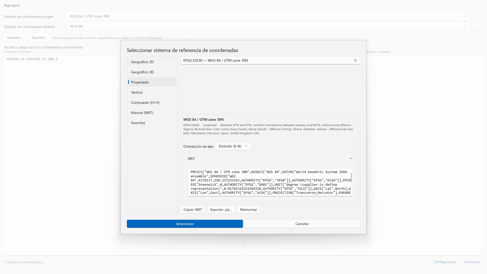Screen dimensions: 487x274
Task: Open the Orientación de ejes dropdown
Action: 233,146
